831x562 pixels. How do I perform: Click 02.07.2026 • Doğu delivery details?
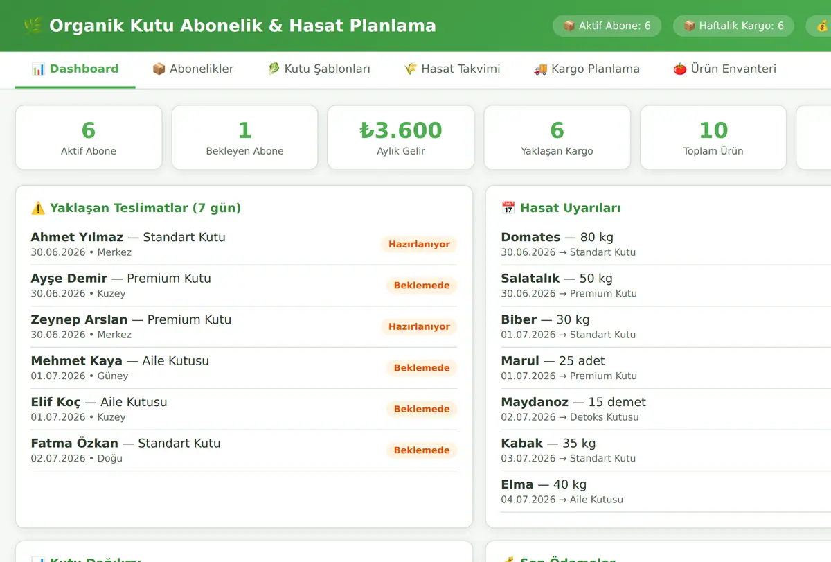pos(76,458)
